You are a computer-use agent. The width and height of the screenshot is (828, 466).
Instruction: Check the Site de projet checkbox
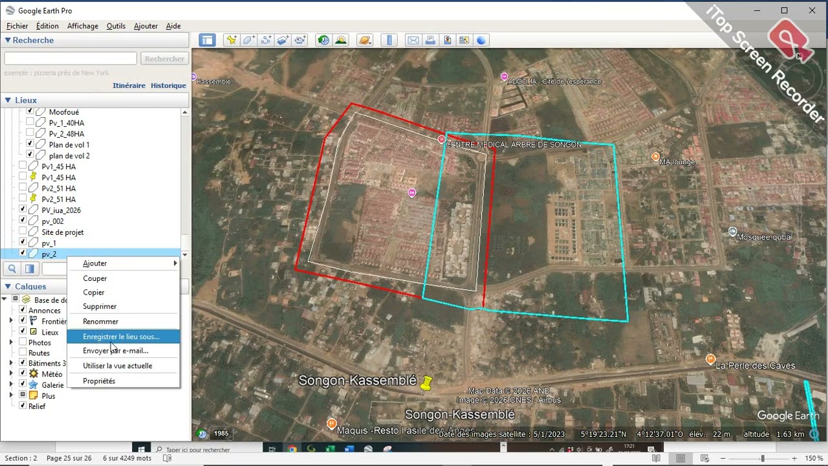(x=23, y=232)
